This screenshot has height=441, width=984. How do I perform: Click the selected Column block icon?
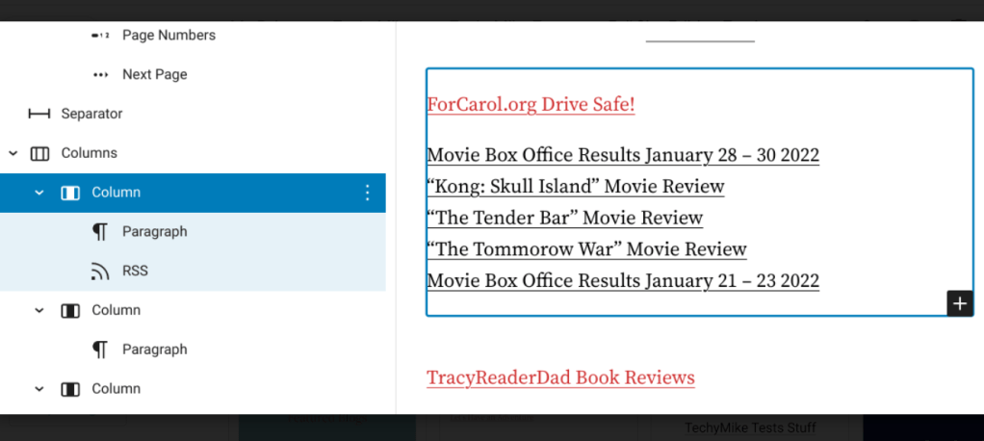tap(70, 193)
